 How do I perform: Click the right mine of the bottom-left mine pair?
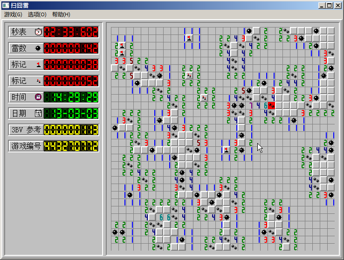[122, 232]
